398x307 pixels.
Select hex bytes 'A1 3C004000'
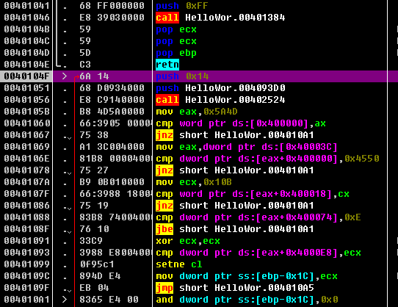click(112, 147)
